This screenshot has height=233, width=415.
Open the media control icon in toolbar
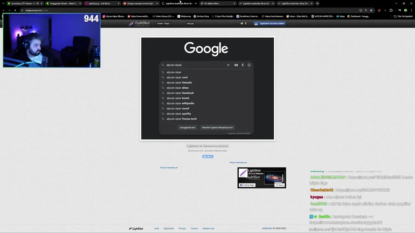coord(399,10)
